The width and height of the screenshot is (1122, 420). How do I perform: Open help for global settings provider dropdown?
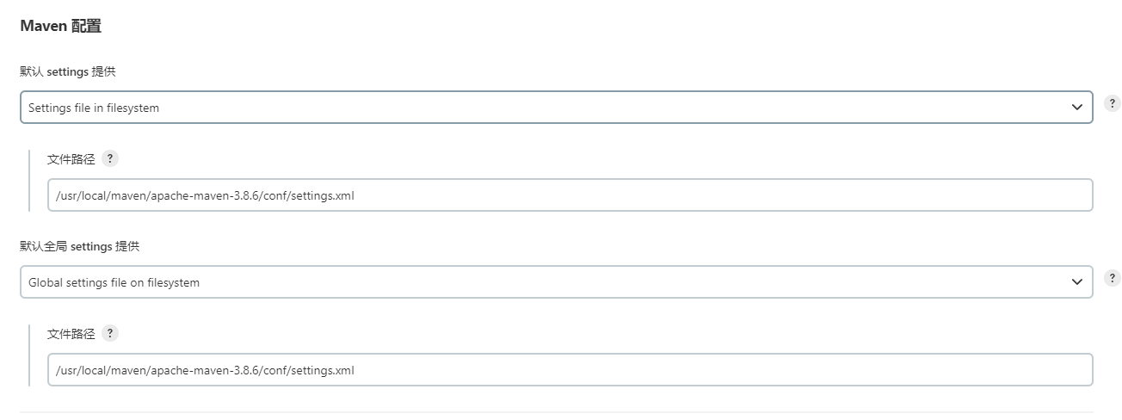point(1113,278)
